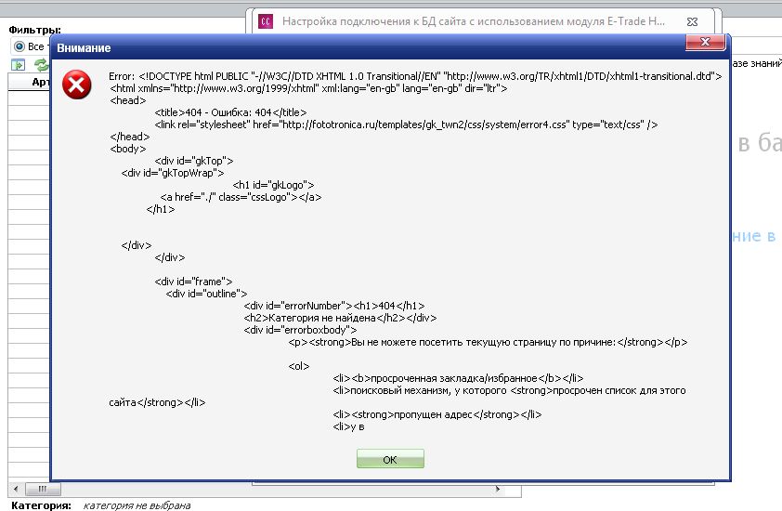782x511 pixels.
Task: Select the Все radio filter
Action: click(20, 46)
